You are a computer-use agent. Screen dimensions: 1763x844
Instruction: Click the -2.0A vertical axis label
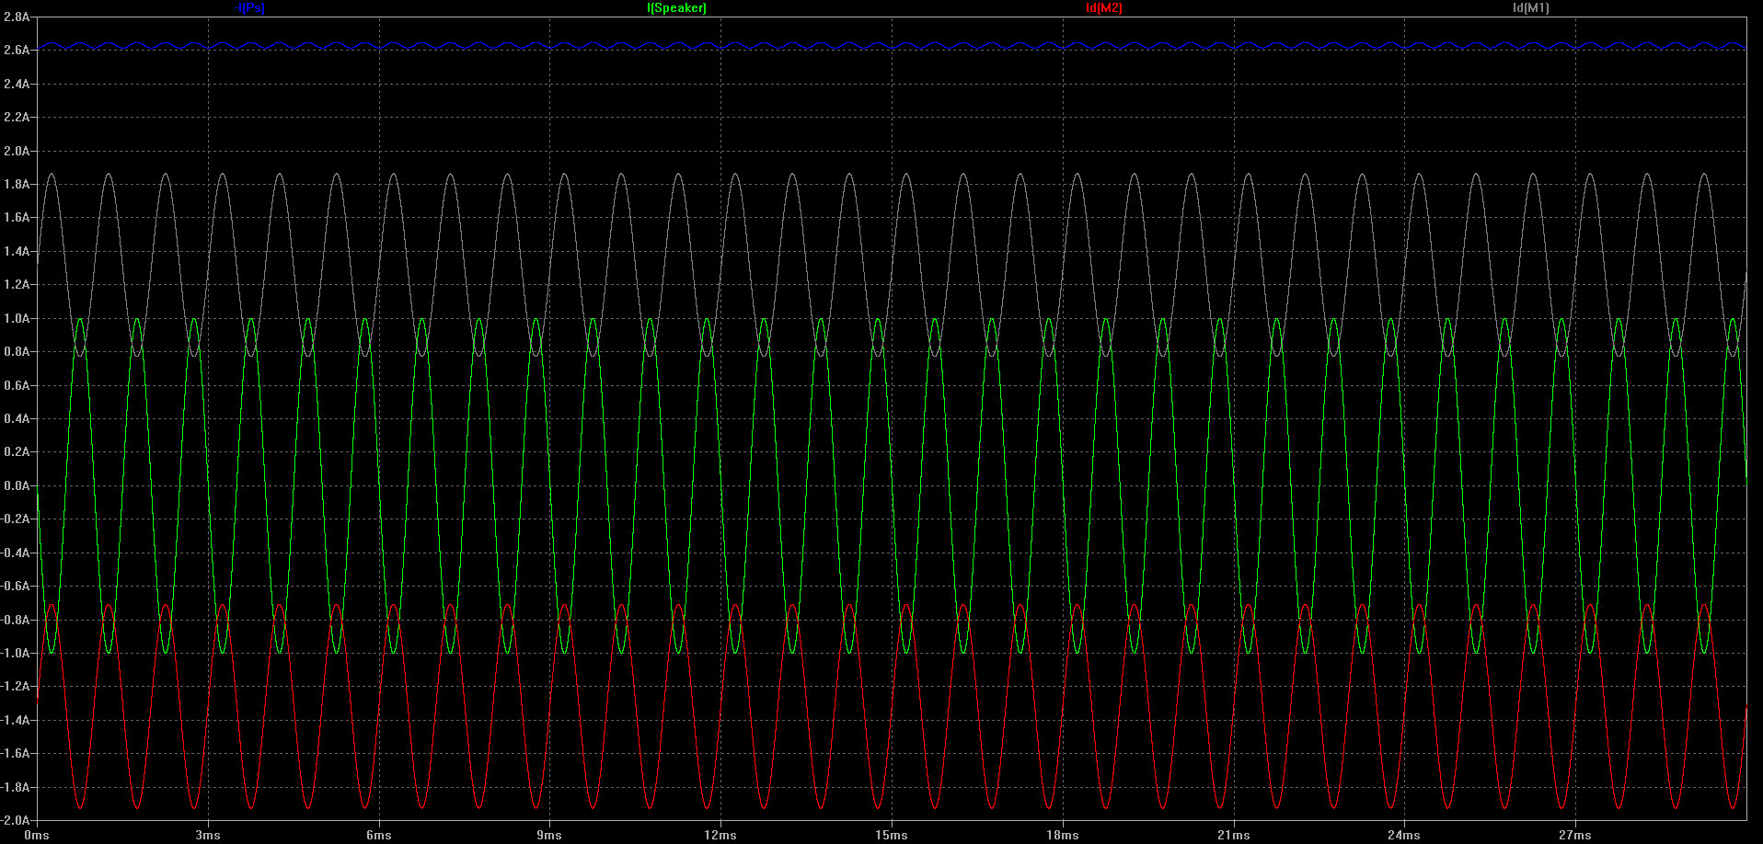click(16, 820)
